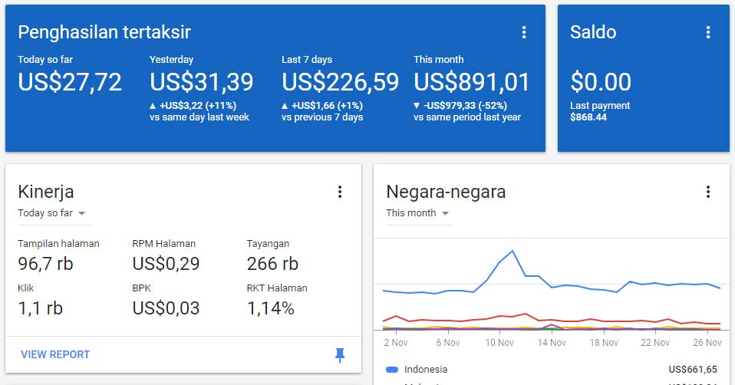Screen dimensions: 735x385
Task: Click the Last 7 days amount US$226,59
Action: [x=341, y=82]
